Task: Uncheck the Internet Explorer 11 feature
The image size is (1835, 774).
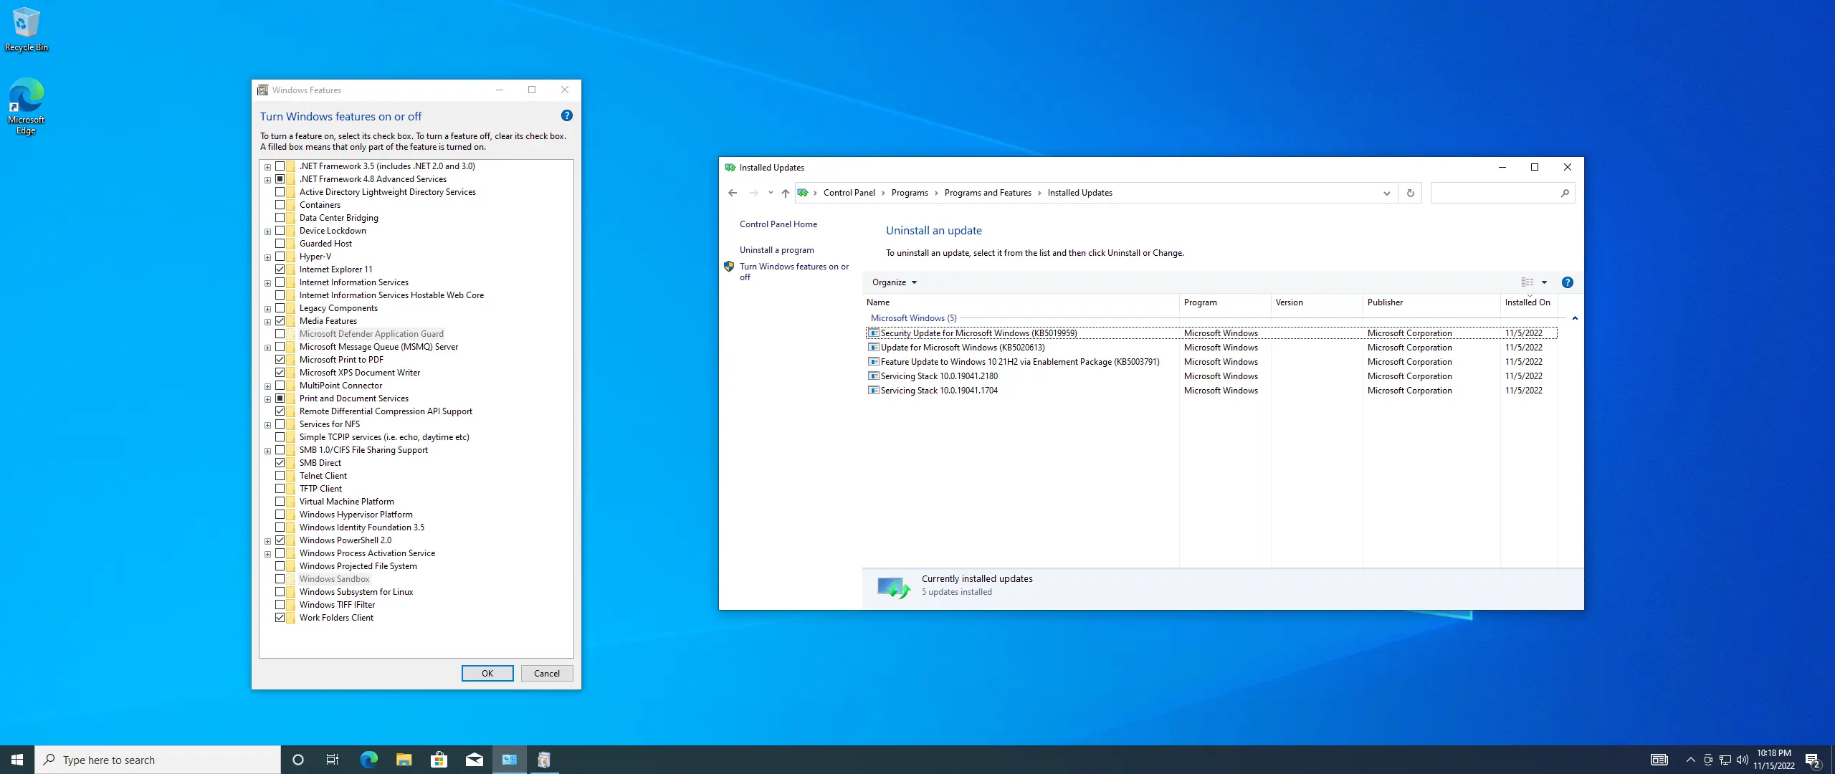Action: 280,269
